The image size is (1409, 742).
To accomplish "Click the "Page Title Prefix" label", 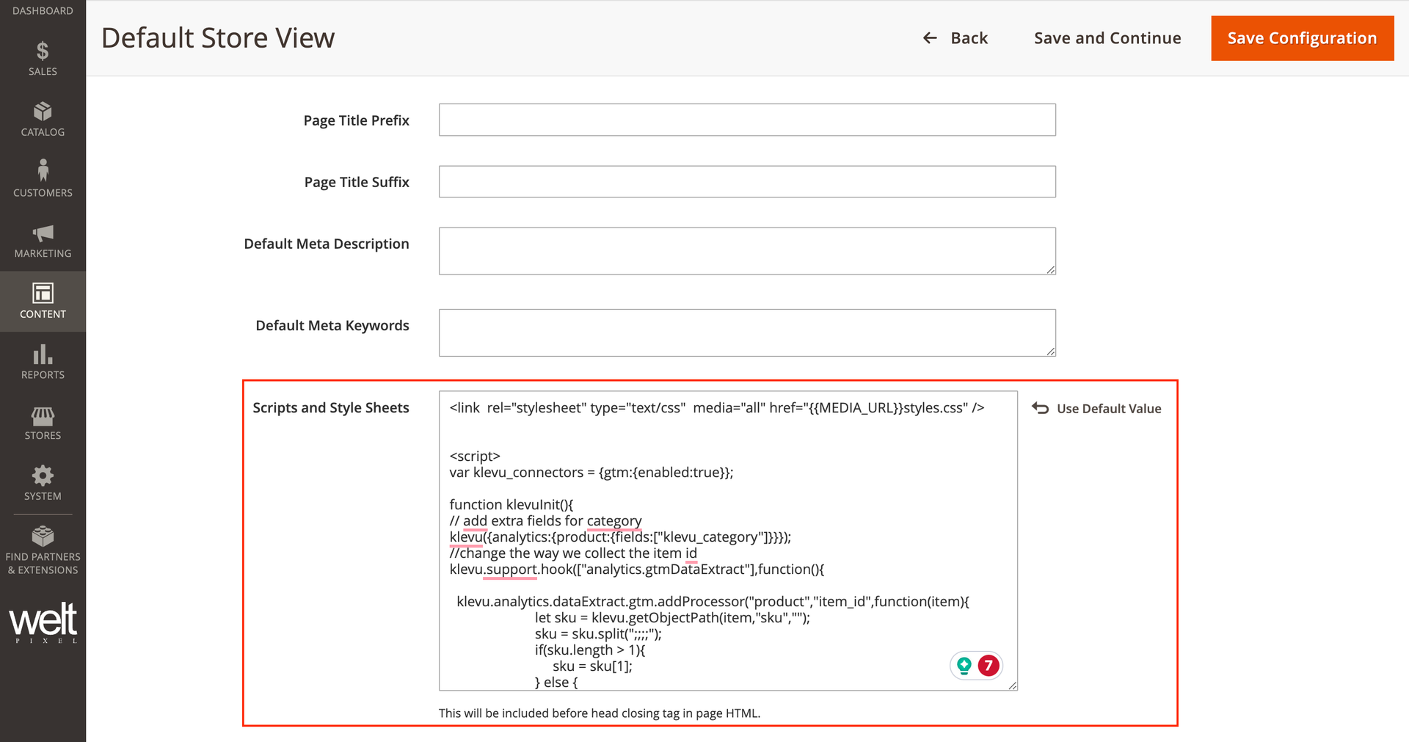I will coord(357,120).
